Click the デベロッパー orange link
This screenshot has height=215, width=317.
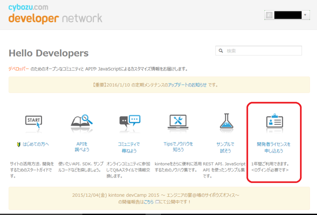coord(19,69)
